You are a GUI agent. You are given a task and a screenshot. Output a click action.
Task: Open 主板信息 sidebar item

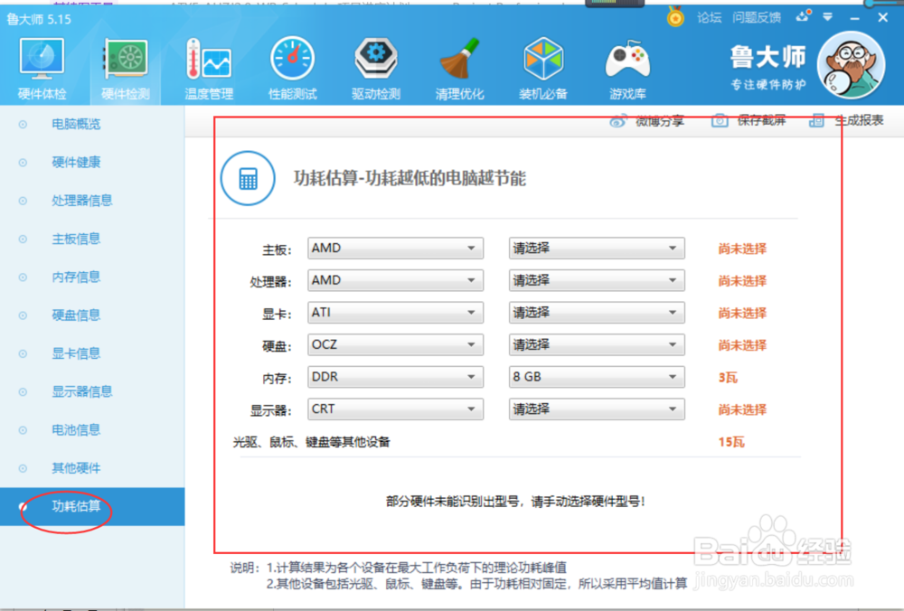(x=76, y=239)
